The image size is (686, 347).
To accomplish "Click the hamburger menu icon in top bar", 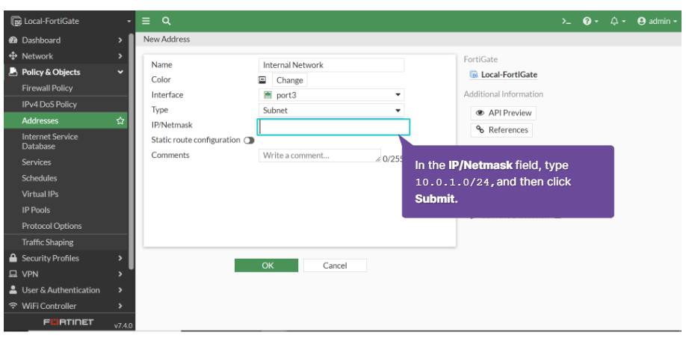I will tap(146, 21).
